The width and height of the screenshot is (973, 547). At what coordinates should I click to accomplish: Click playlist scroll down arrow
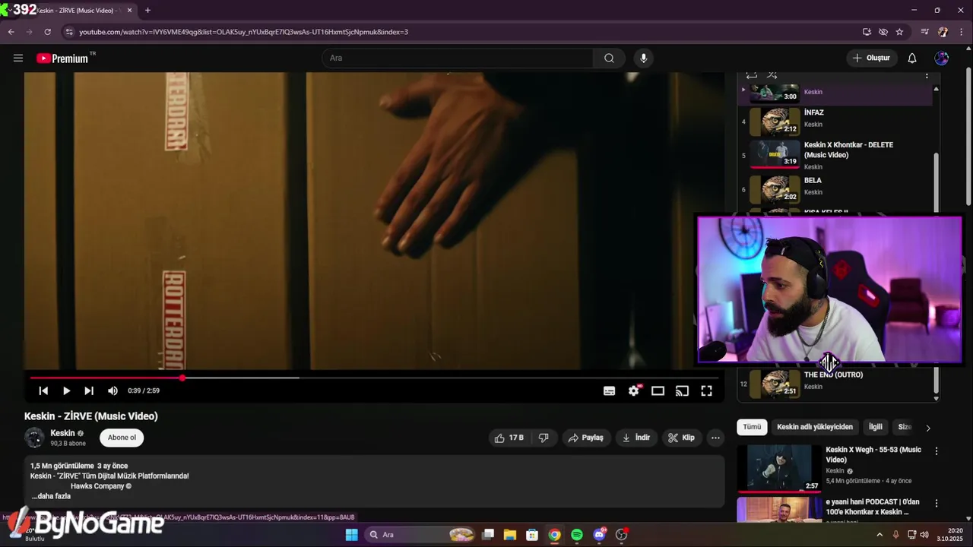point(936,398)
